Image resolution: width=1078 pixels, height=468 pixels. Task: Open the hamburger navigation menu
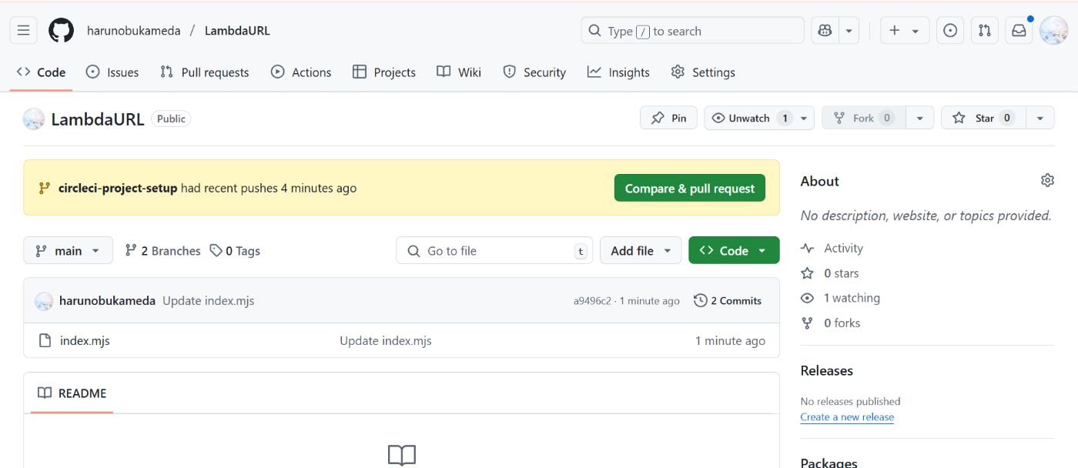(23, 31)
